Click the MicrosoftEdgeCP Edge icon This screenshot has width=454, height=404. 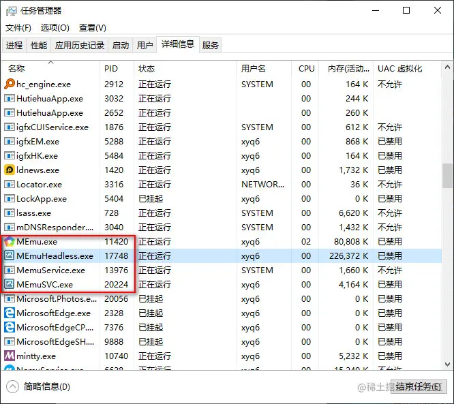tap(10, 327)
